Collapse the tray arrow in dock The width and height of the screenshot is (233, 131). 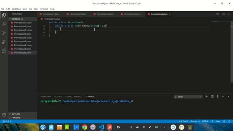click(165, 127)
